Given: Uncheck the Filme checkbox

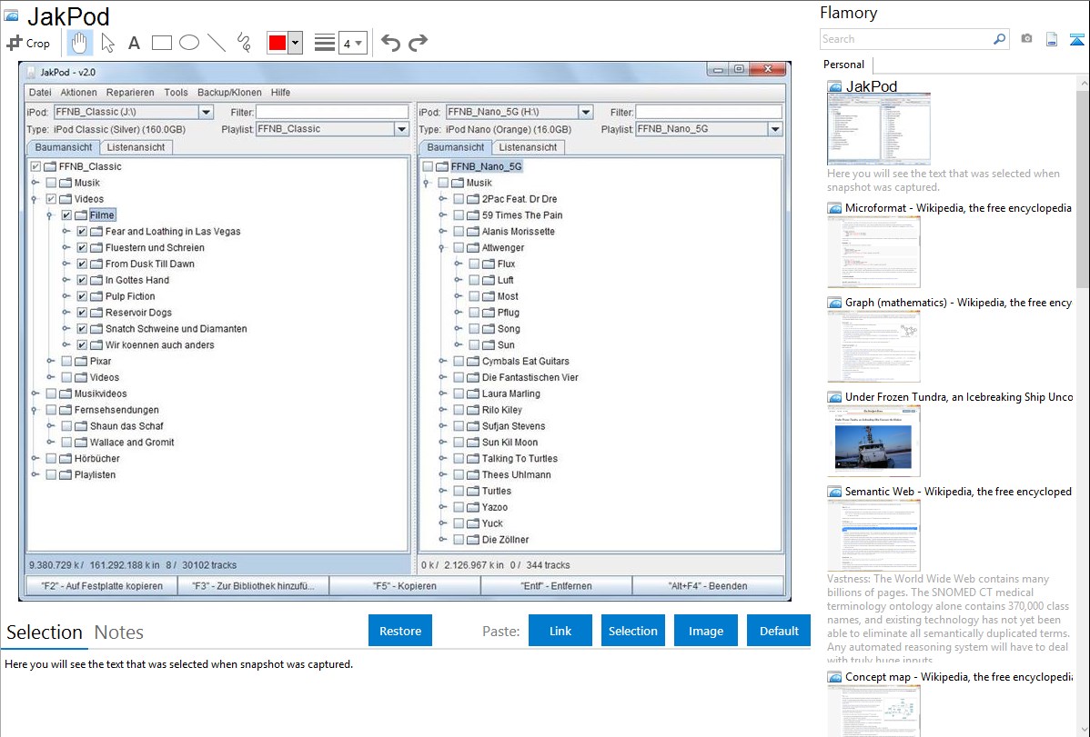Looking at the screenshot, I should (x=66, y=215).
